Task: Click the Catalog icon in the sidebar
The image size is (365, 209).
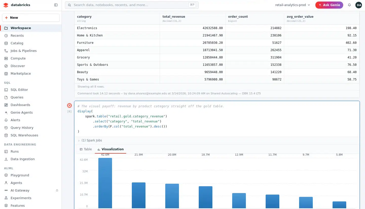Action: (x=6, y=43)
